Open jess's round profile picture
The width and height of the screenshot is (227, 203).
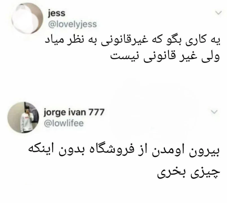tap(27, 18)
